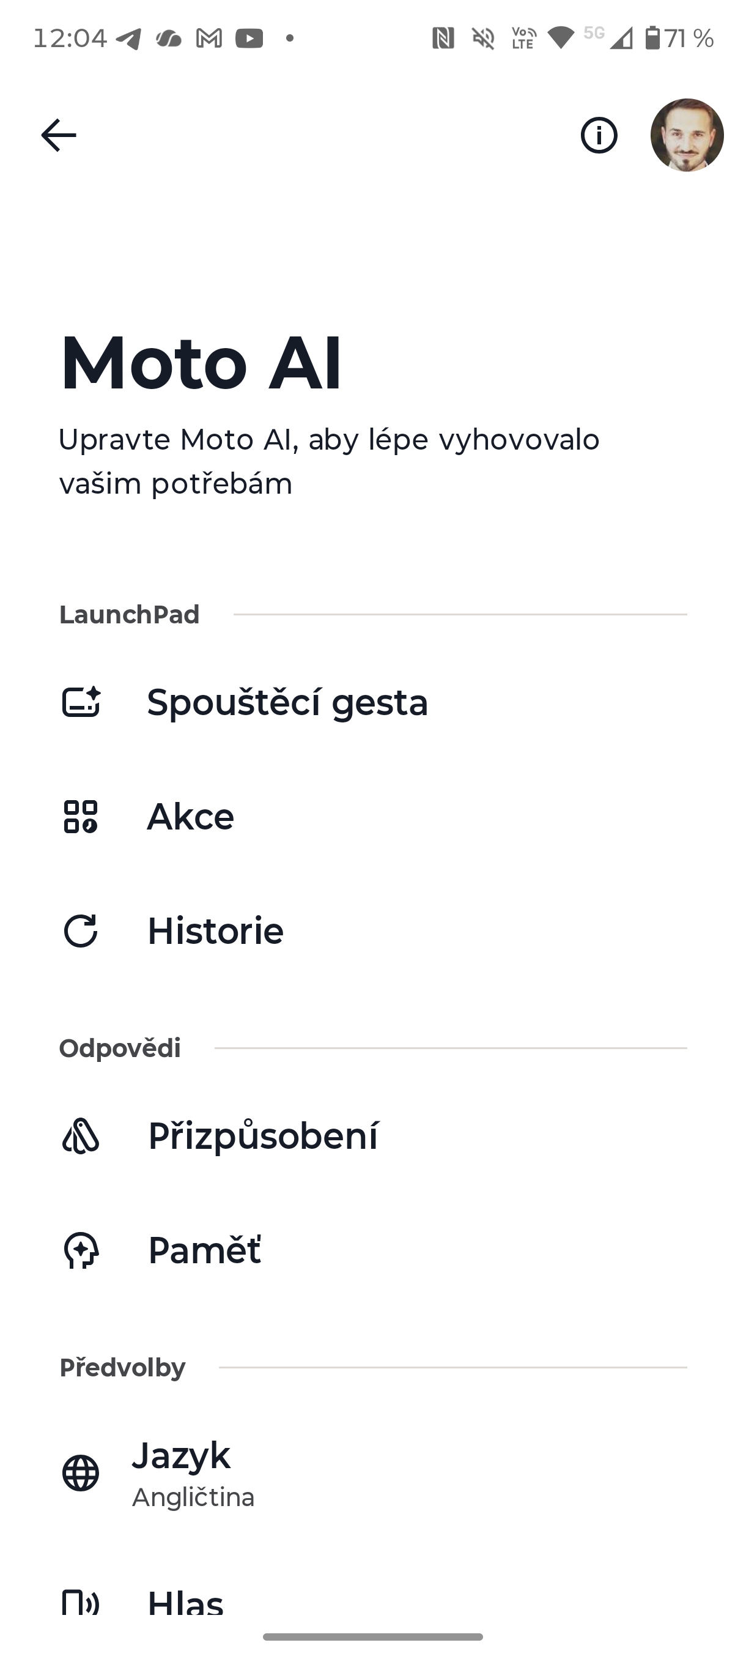
Task: Tap the back arrow icon
Action: [59, 135]
